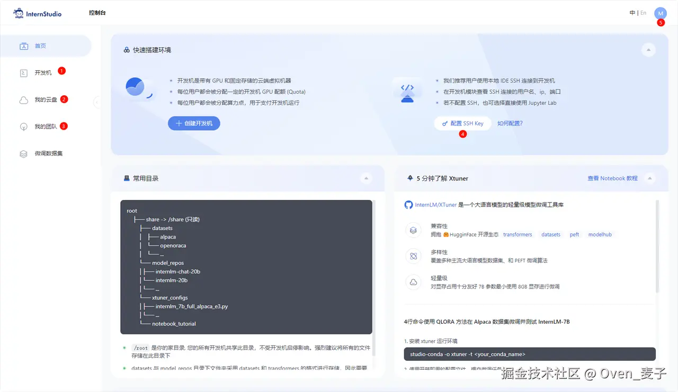Open 我的云盘 in sidebar
The image size is (678, 392).
click(46, 100)
